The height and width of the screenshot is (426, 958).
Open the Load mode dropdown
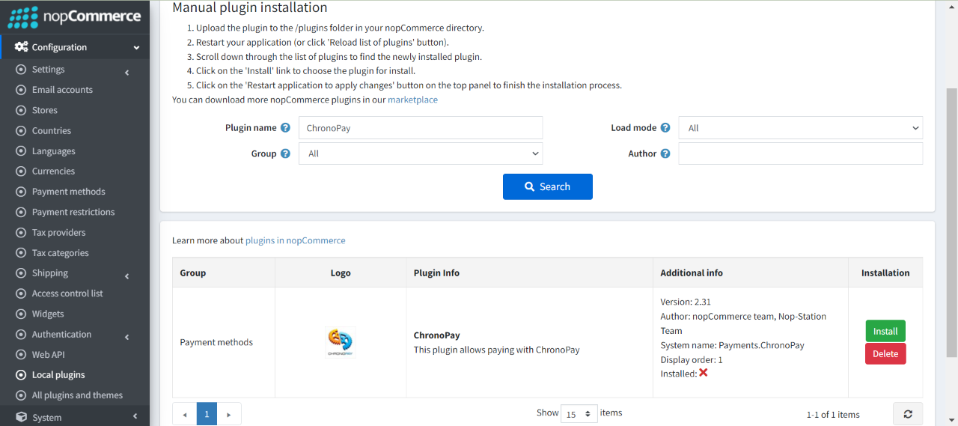pyautogui.click(x=801, y=128)
